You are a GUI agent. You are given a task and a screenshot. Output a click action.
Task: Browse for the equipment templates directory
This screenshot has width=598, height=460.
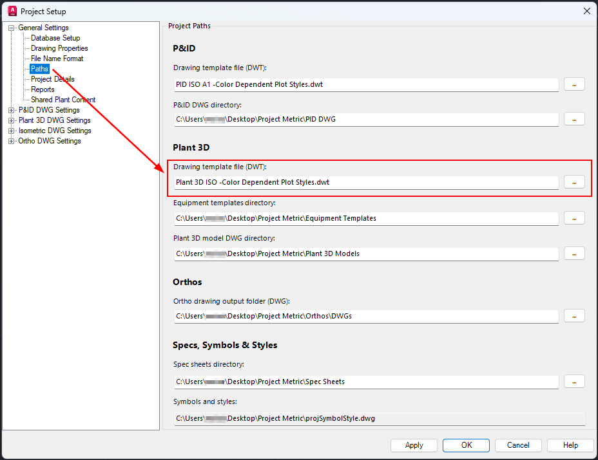point(574,218)
